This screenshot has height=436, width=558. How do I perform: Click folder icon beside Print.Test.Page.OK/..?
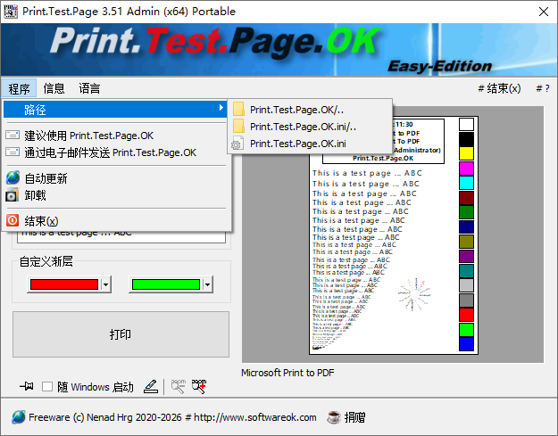[238, 109]
